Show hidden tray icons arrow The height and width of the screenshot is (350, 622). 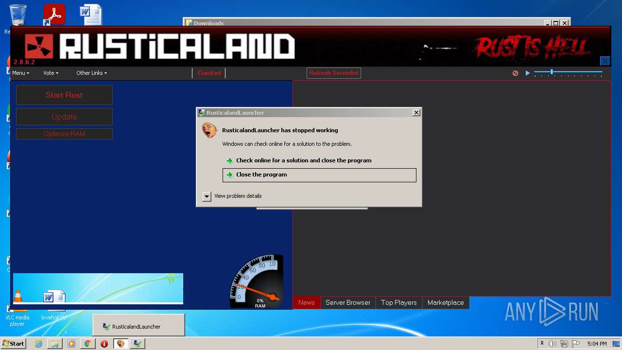pos(542,343)
